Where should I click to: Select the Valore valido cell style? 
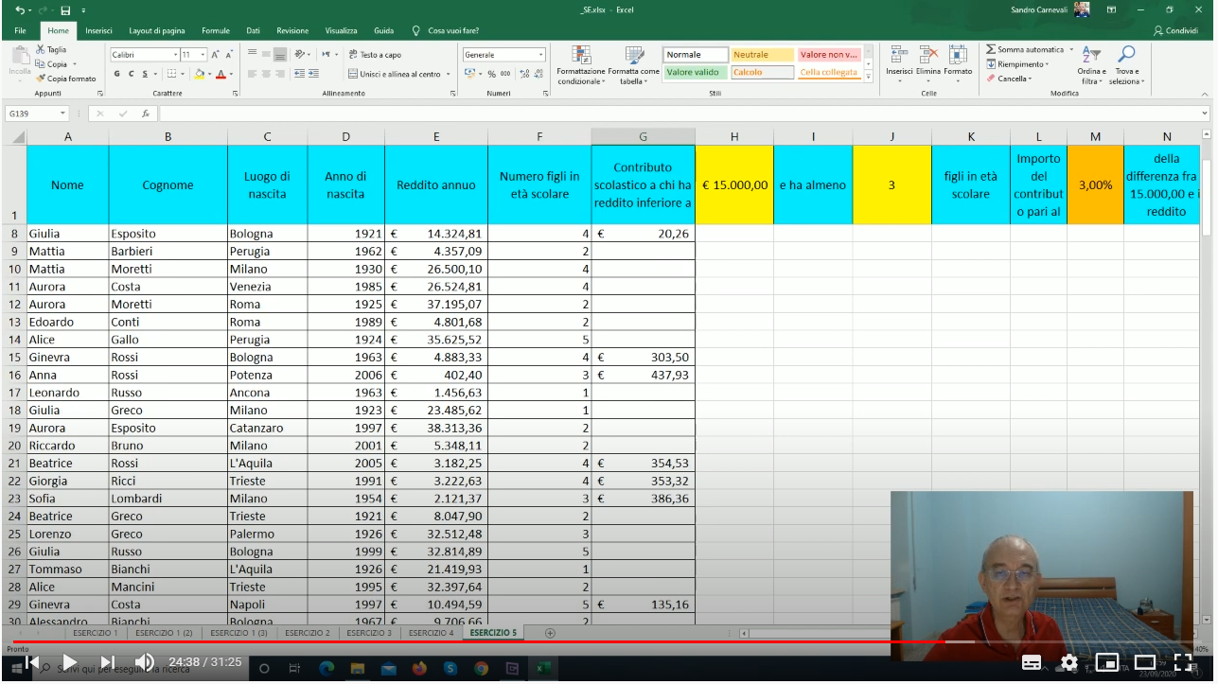(x=696, y=72)
